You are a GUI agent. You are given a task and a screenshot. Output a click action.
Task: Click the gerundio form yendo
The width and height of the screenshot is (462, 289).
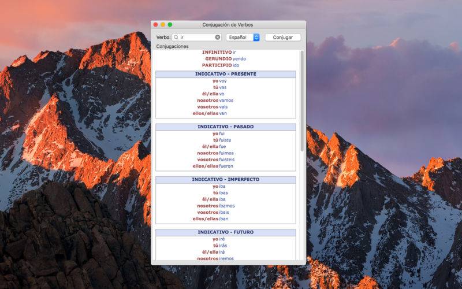click(239, 59)
